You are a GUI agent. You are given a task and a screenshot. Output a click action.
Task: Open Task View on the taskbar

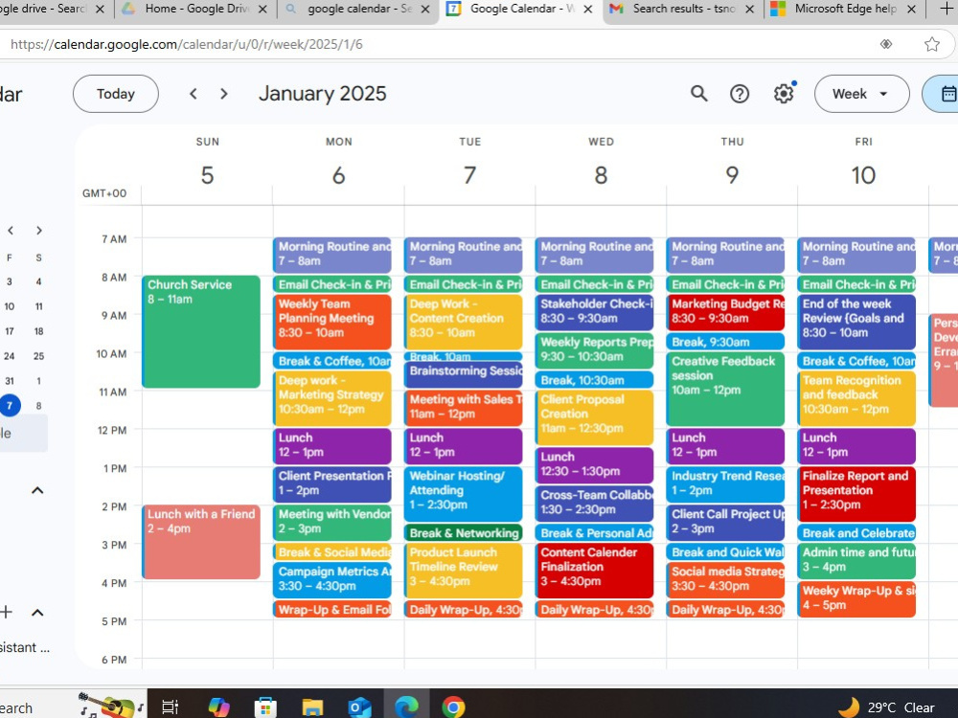coord(170,707)
